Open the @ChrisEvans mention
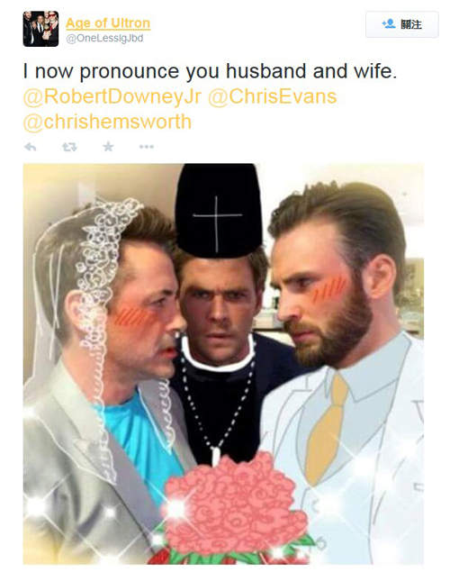The width and height of the screenshot is (450, 572). [x=273, y=96]
